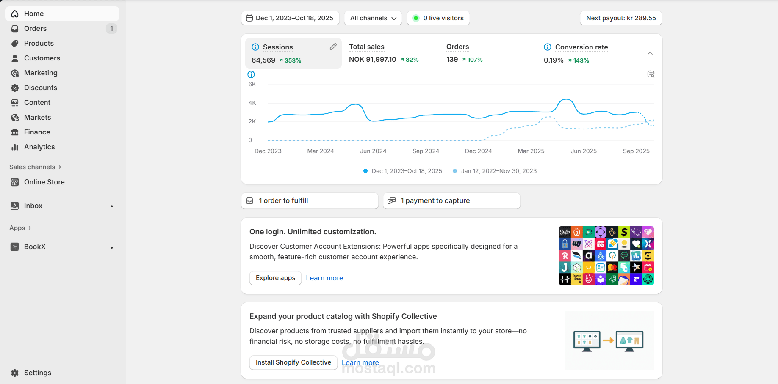Image resolution: width=778 pixels, height=384 pixels.
Task: Toggle the Jan 2022–Nov 2023 comparison series
Action: [x=495, y=171]
